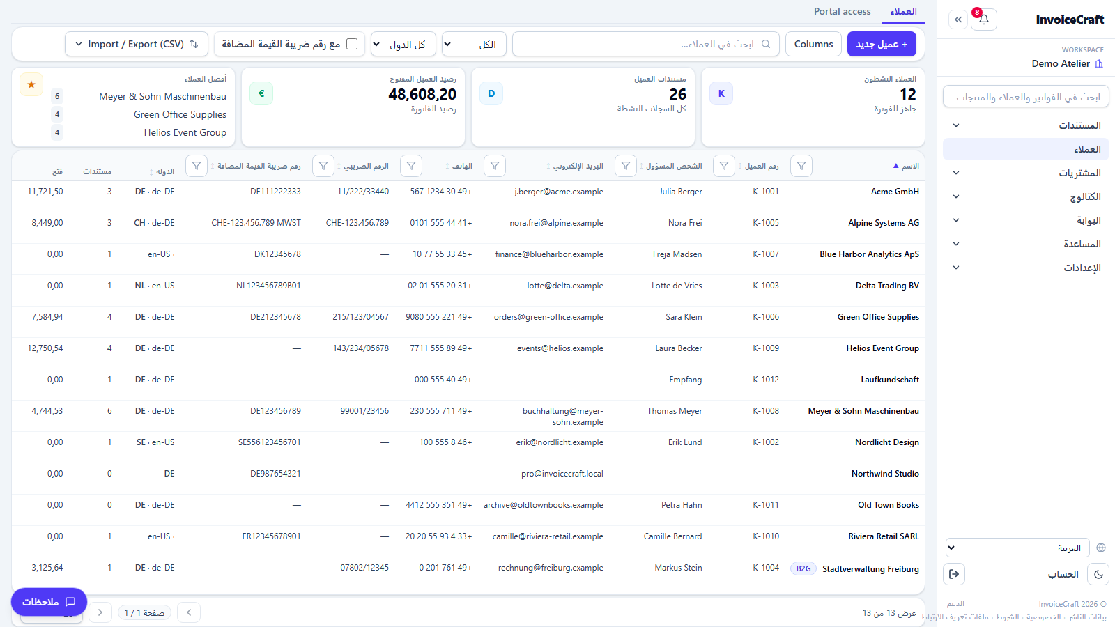Screen dimensions: 1115x627
Task: Click the logout icon beside الحساب
Action: click(954, 574)
